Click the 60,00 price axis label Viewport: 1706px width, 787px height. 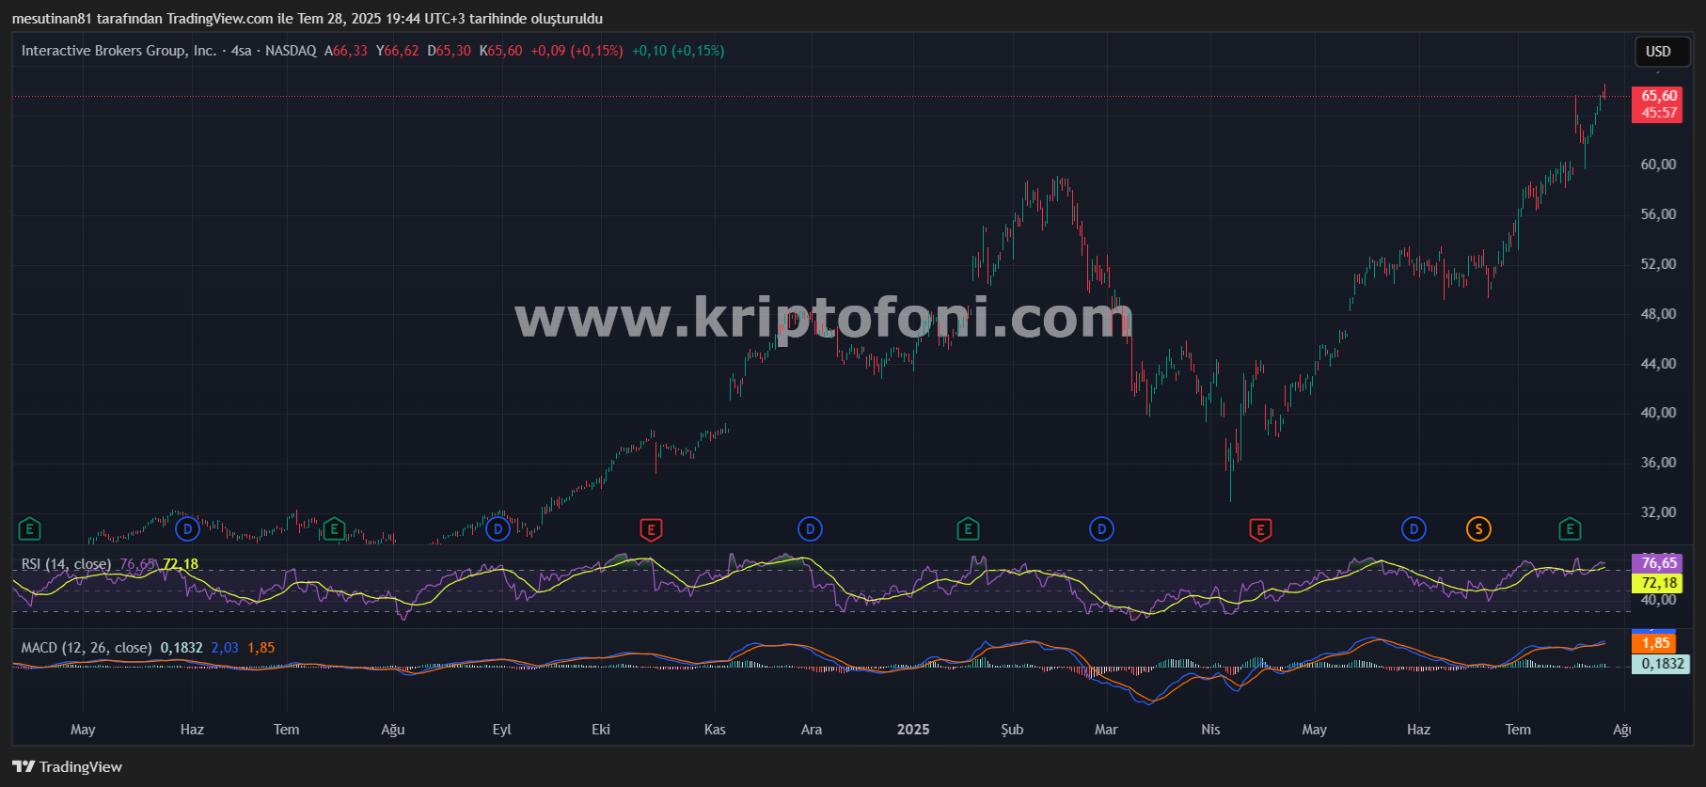pos(1658,165)
